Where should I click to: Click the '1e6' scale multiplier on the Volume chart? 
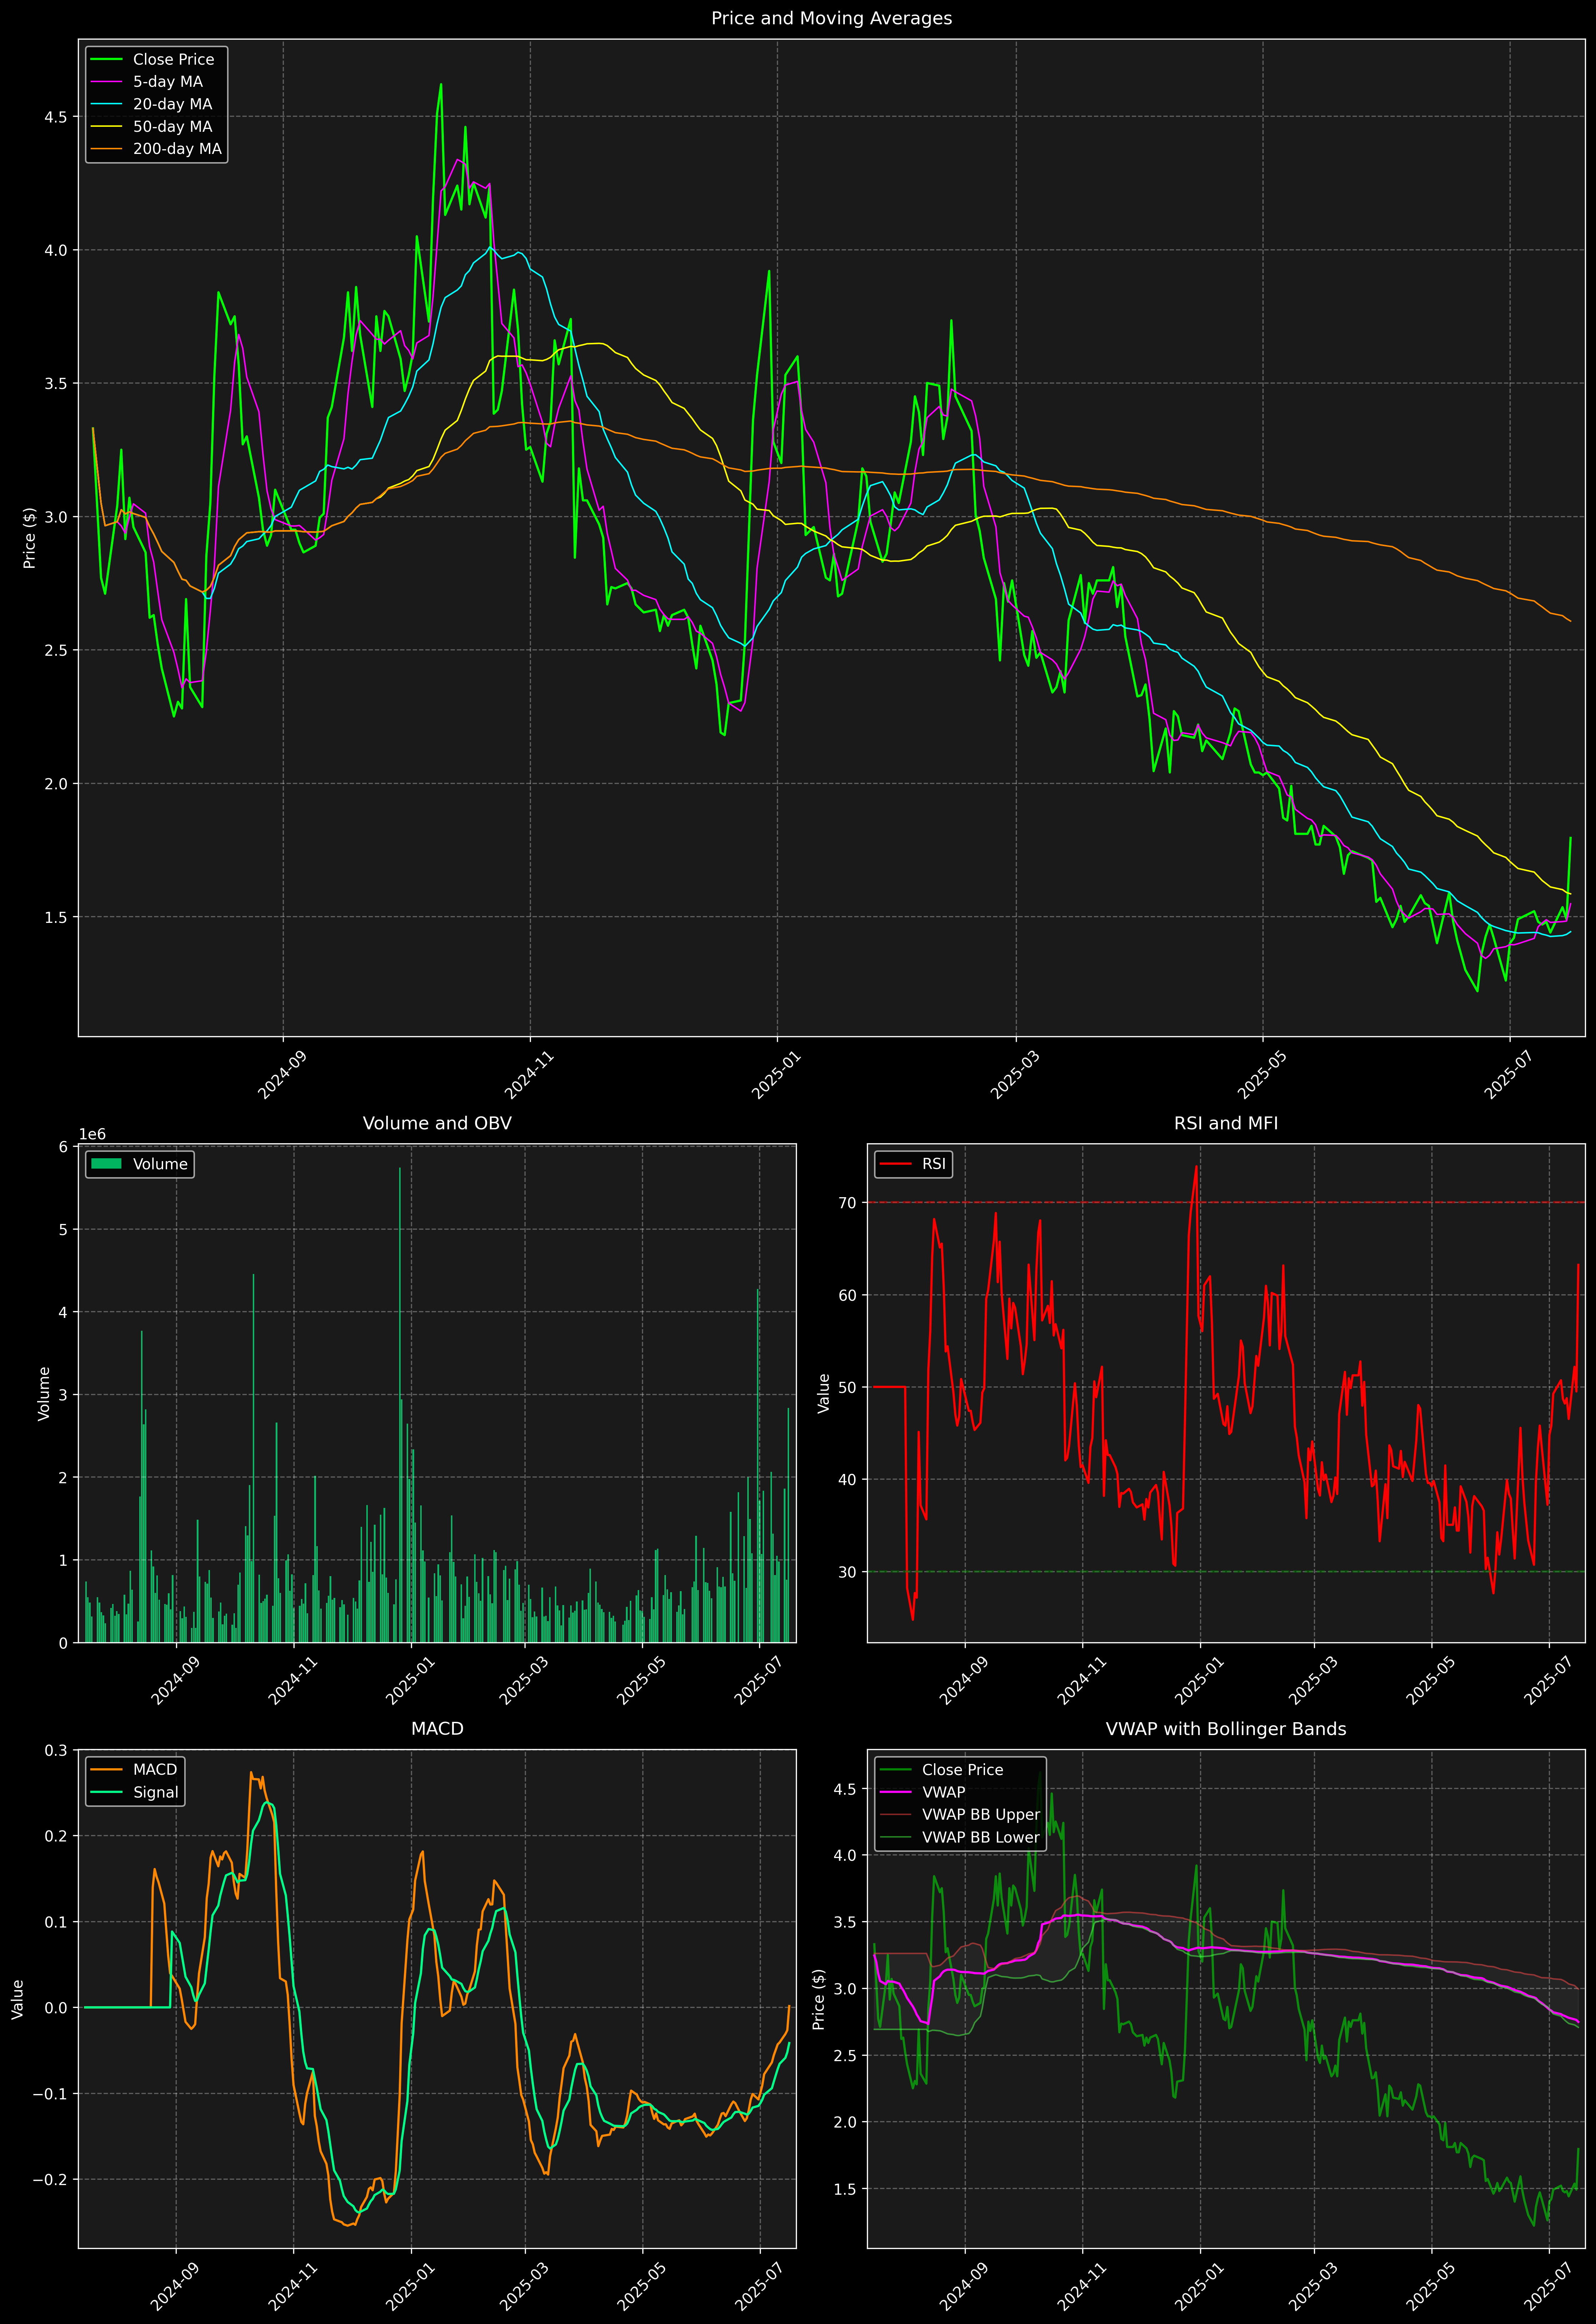(x=92, y=1134)
